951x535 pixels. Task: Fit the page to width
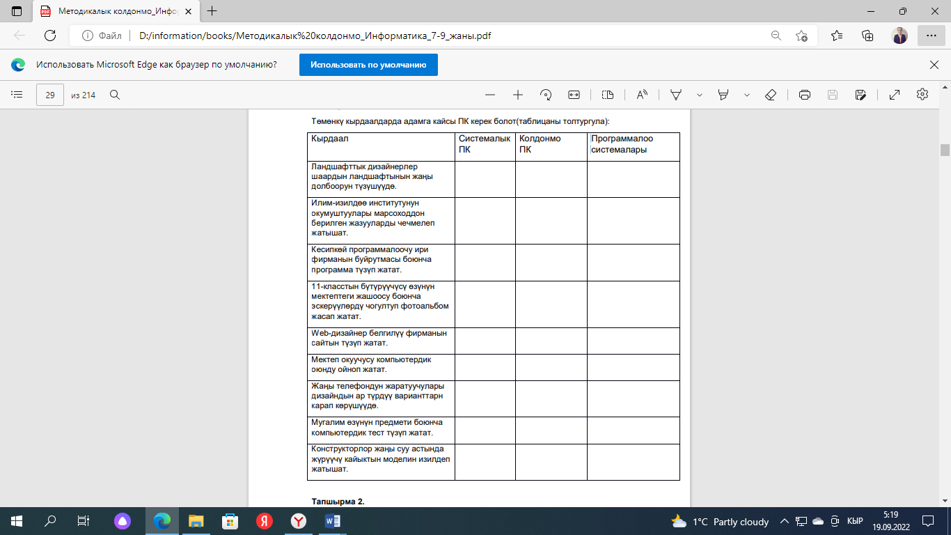pos(574,95)
